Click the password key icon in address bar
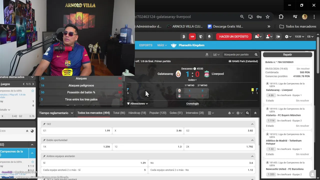Image resolution: width=320 pixels, height=180 pixels. coord(259,17)
